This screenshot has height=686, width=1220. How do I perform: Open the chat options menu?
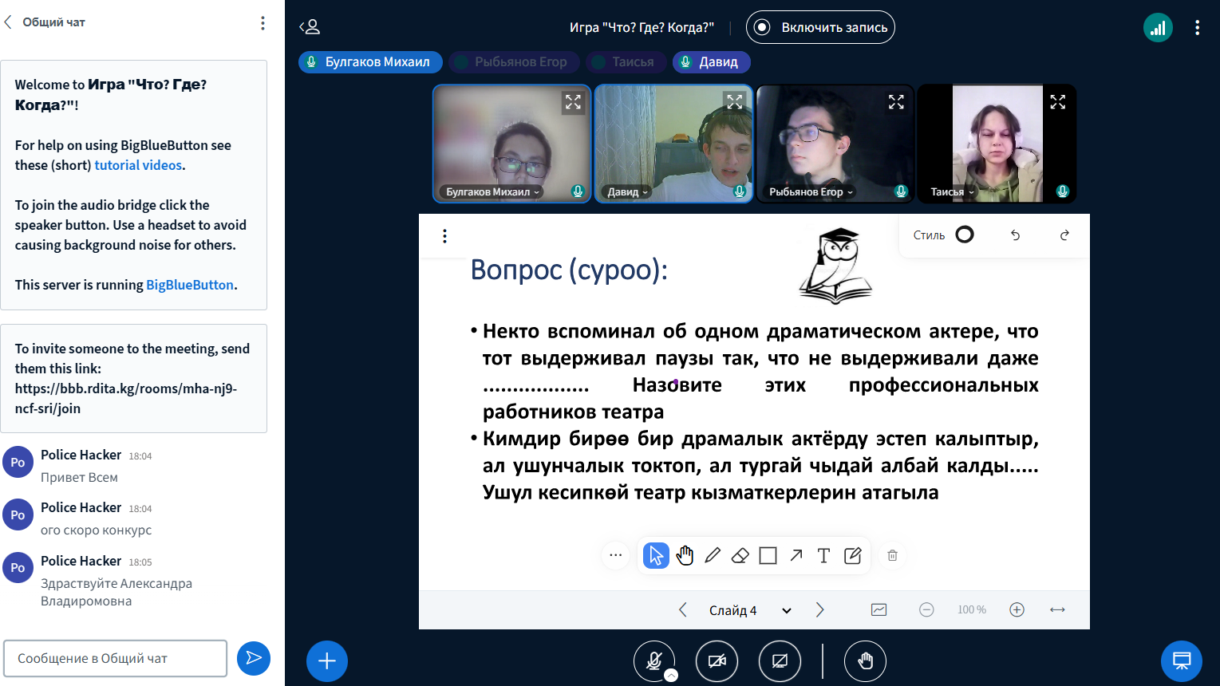coord(263,23)
